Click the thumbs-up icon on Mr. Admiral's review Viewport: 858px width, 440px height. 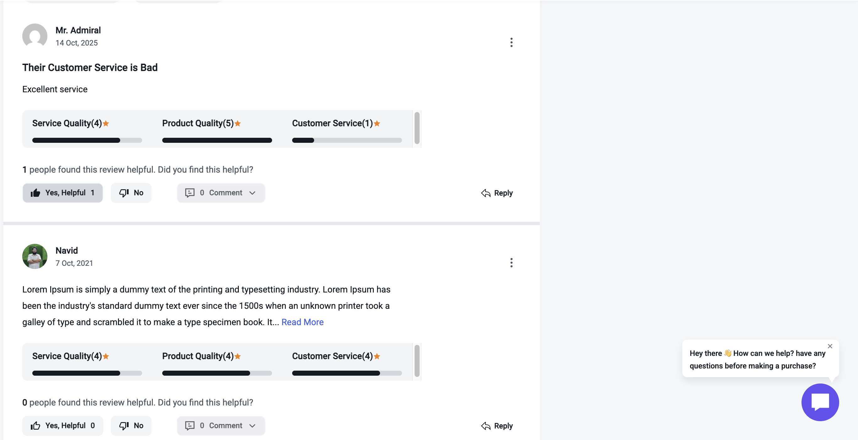[35, 192]
